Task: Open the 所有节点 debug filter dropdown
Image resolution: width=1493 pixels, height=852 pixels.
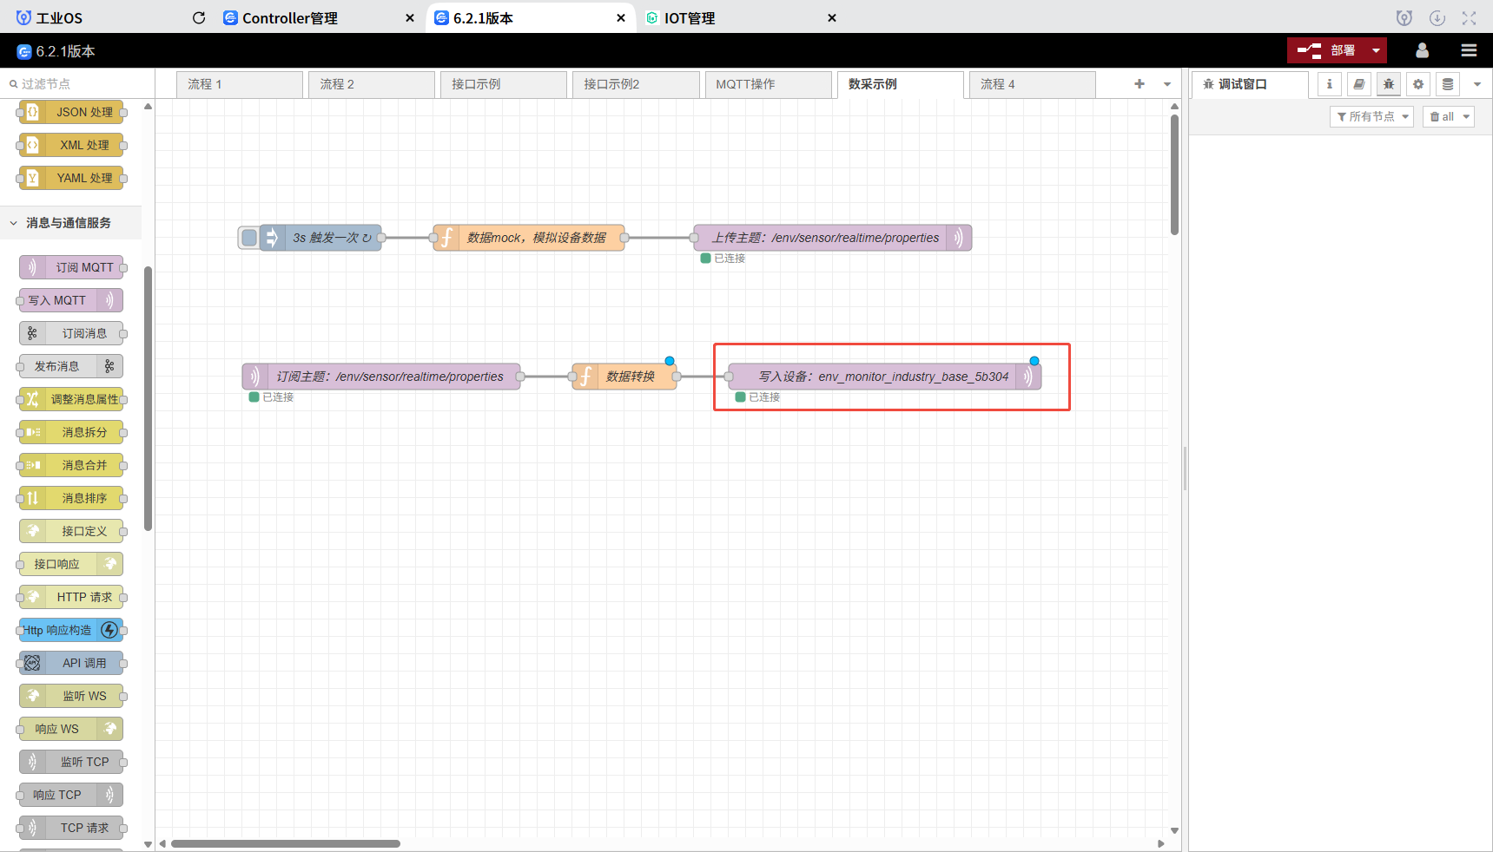Action: (1371, 116)
